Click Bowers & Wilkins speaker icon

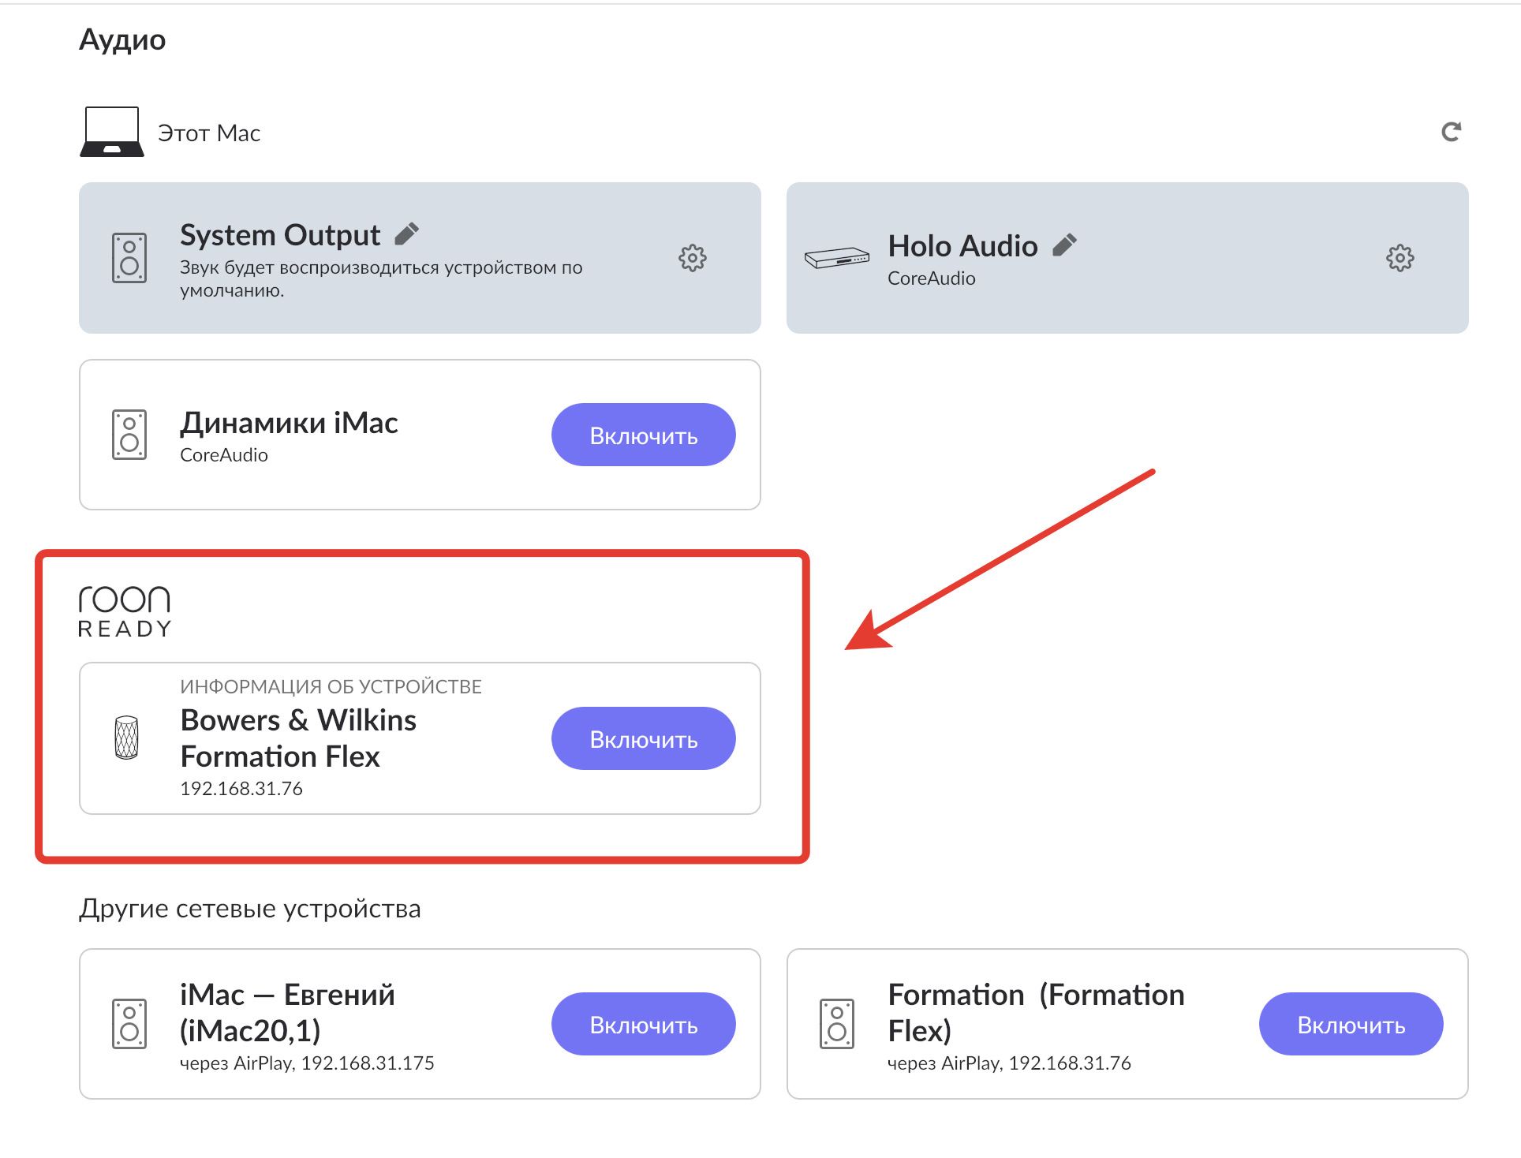pos(127,738)
